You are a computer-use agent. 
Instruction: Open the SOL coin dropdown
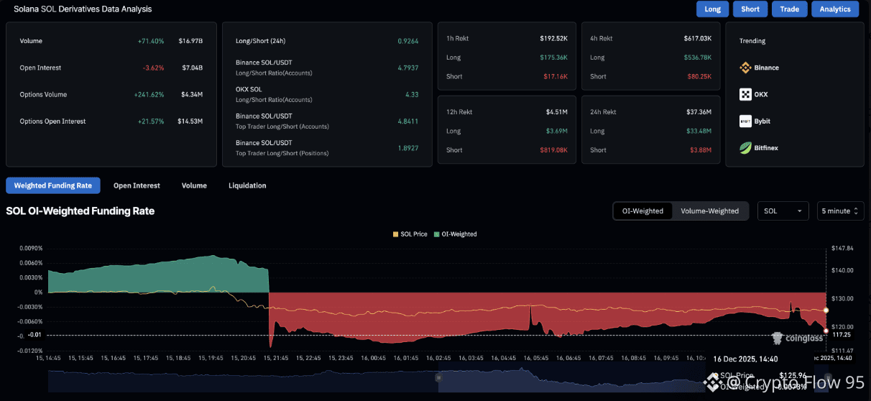point(783,211)
